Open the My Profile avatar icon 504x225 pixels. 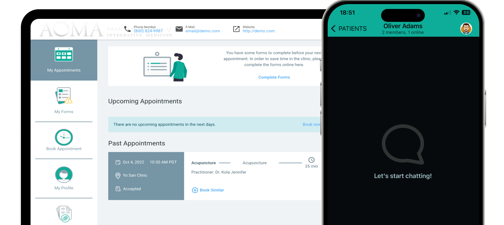coord(64,175)
